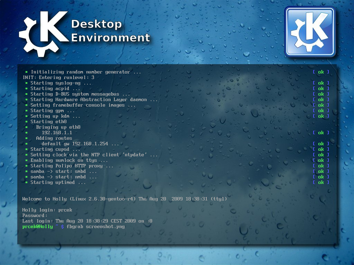This screenshot has width=354, height=265.
Task: Click the [ ok ] status for 192.168.1.1
Action: click(x=321, y=133)
